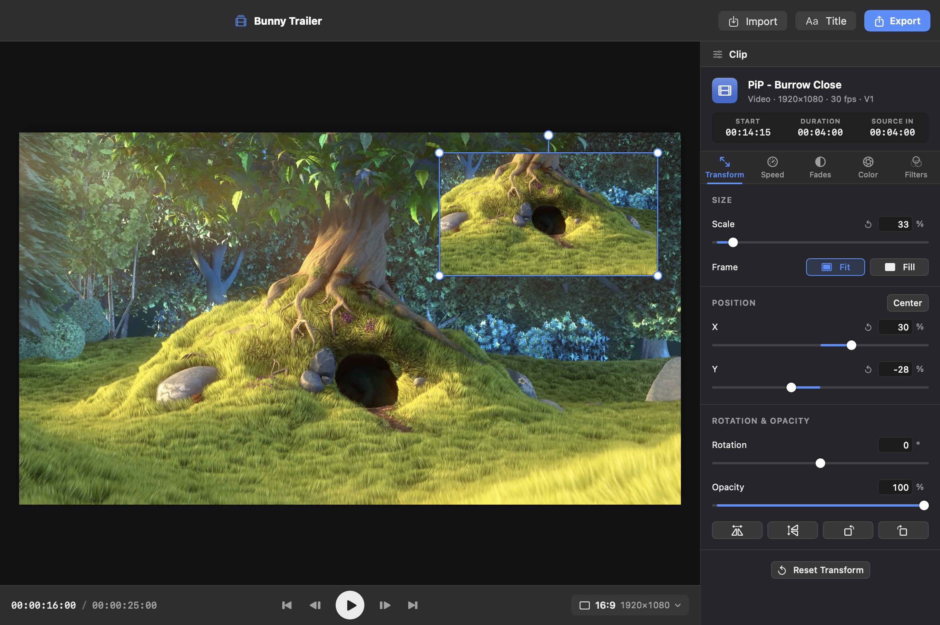
Task: Set Frame mode to Fit
Action: click(835, 267)
